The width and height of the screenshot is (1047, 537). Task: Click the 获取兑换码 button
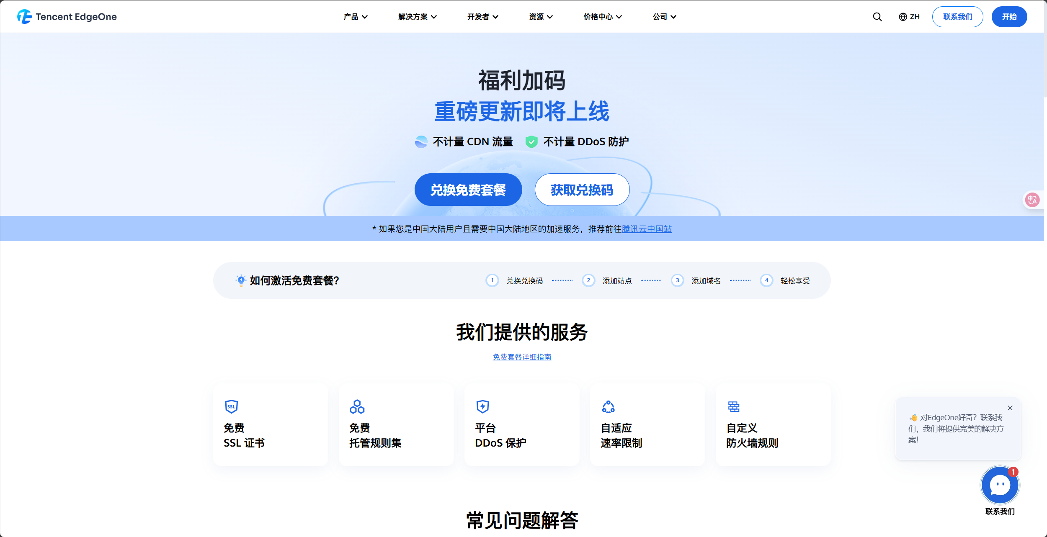coord(582,190)
